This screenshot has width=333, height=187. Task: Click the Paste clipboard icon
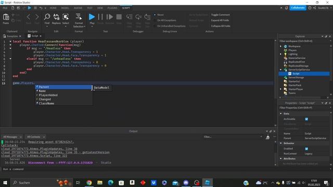click(x=6, y=17)
